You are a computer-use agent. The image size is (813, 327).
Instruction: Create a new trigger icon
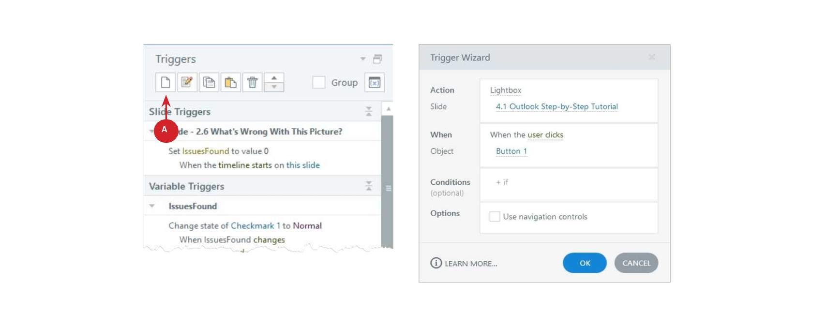pyautogui.click(x=166, y=82)
